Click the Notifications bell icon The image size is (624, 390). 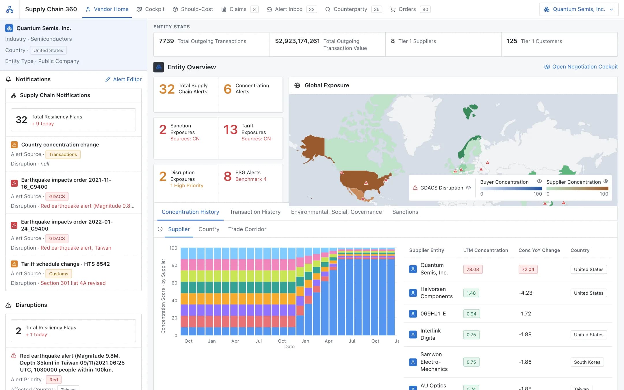[x=8, y=79]
